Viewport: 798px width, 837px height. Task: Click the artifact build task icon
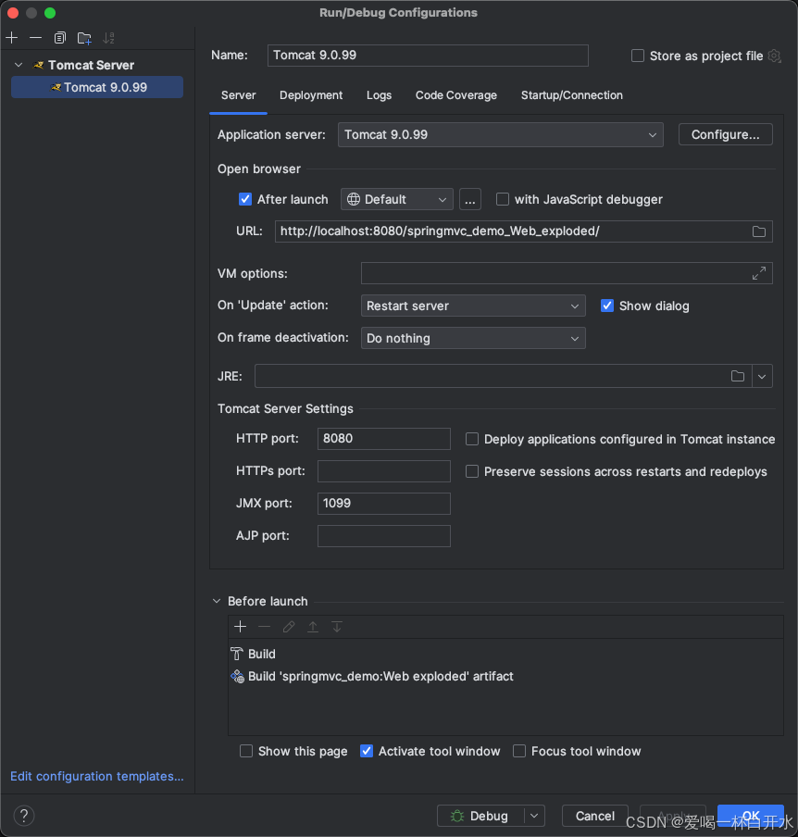click(237, 676)
